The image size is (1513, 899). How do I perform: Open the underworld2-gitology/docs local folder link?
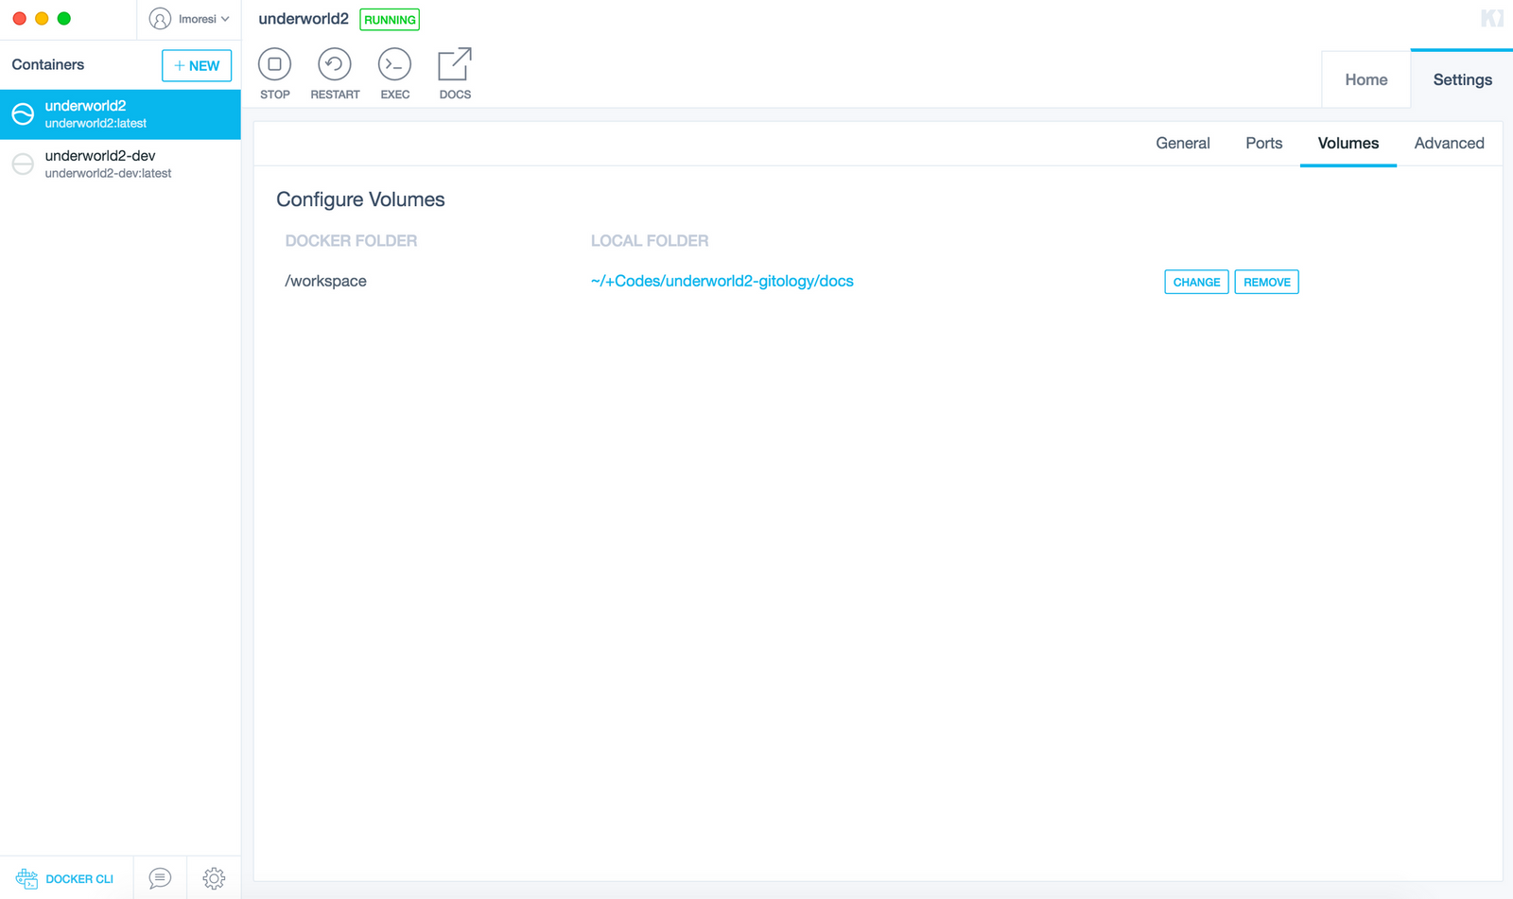click(x=722, y=281)
